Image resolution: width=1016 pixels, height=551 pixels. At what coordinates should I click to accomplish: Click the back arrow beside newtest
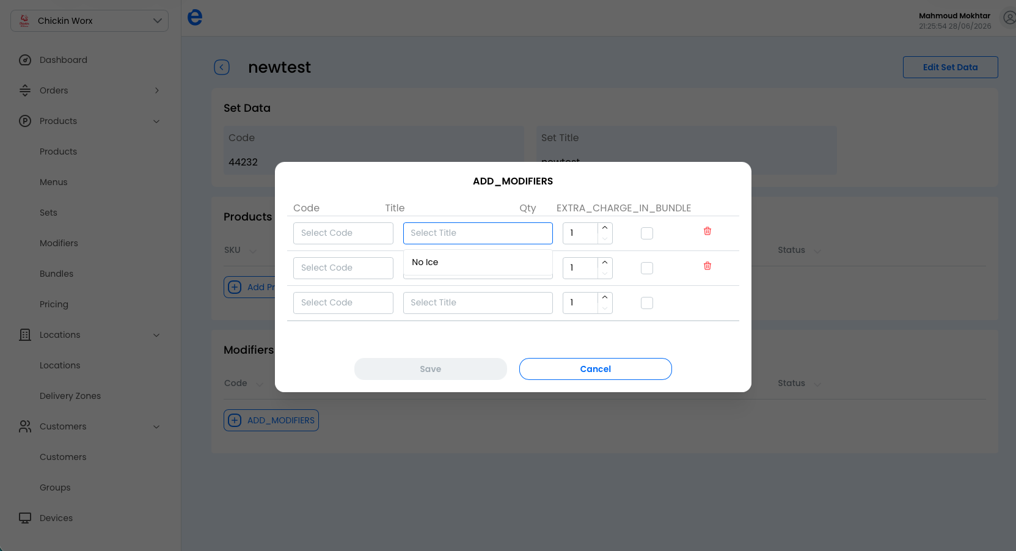point(222,67)
